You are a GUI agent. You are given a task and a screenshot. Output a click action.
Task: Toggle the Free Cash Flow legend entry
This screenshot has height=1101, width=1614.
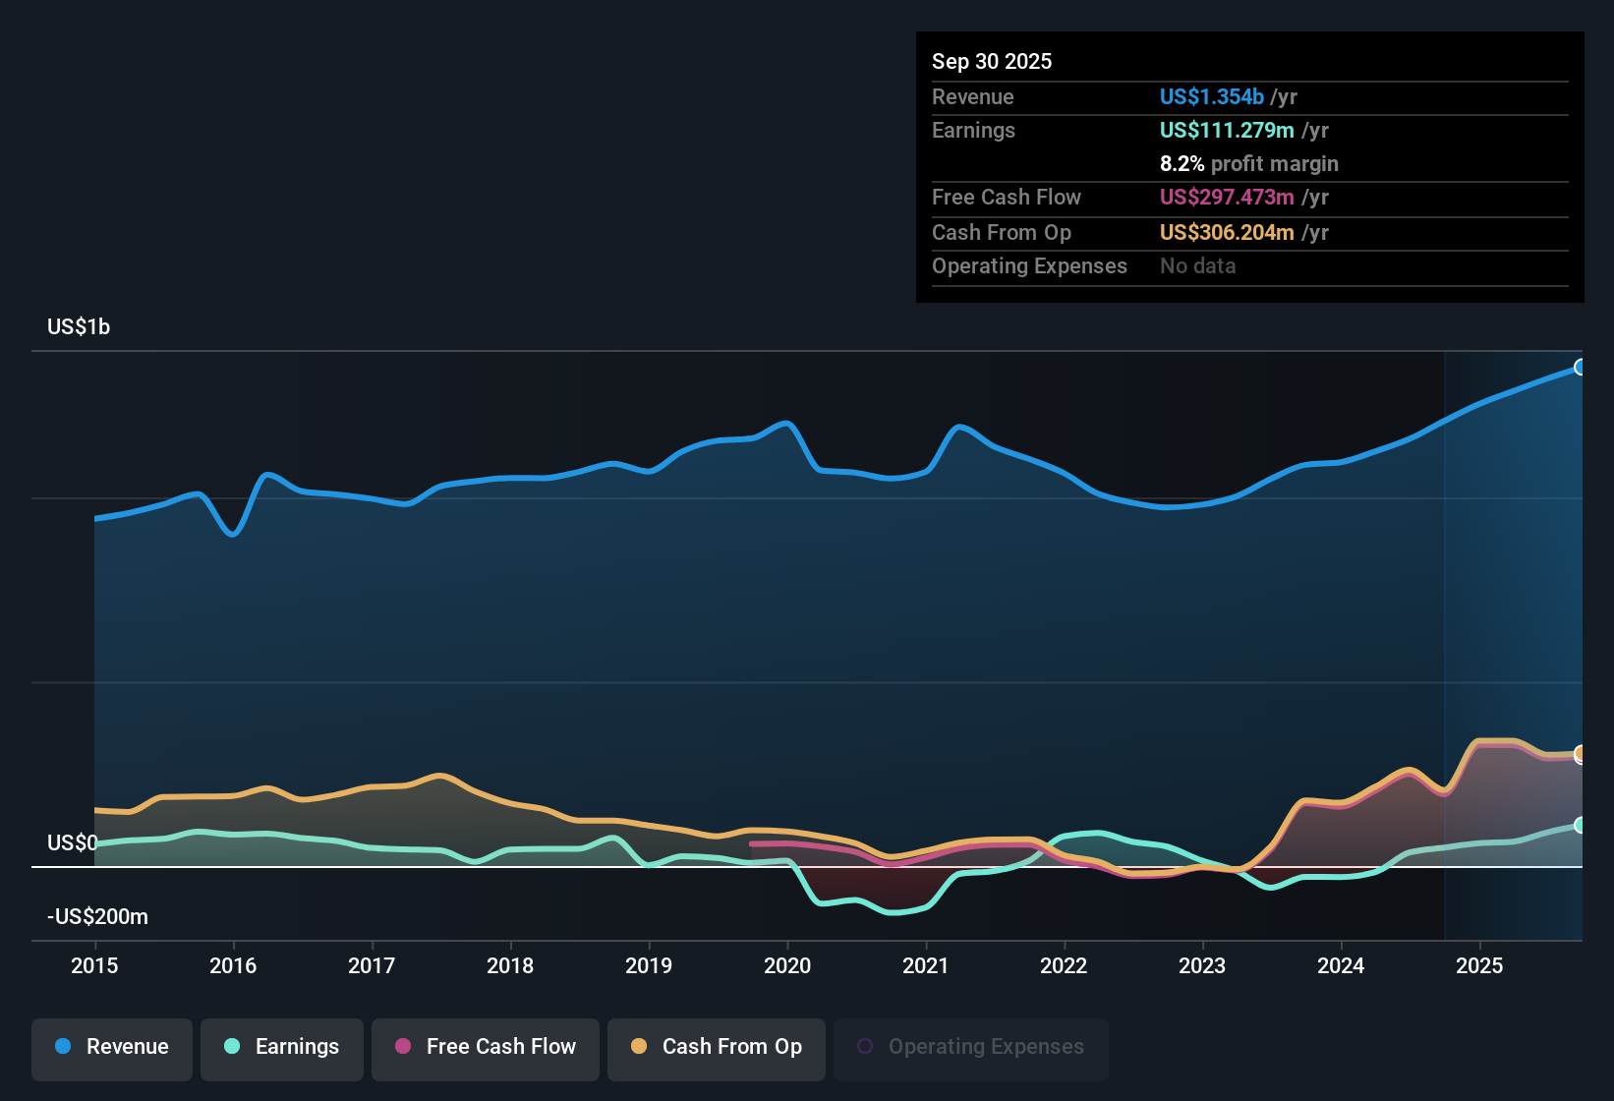485,1047
